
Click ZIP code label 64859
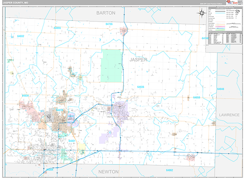point(196,97)
